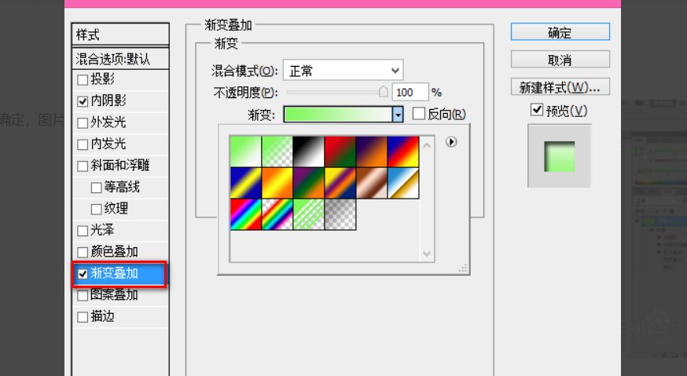Image resolution: width=687 pixels, height=376 pixels.
Task: Select the copper gradient preset
Action: [x=371, y=182]
